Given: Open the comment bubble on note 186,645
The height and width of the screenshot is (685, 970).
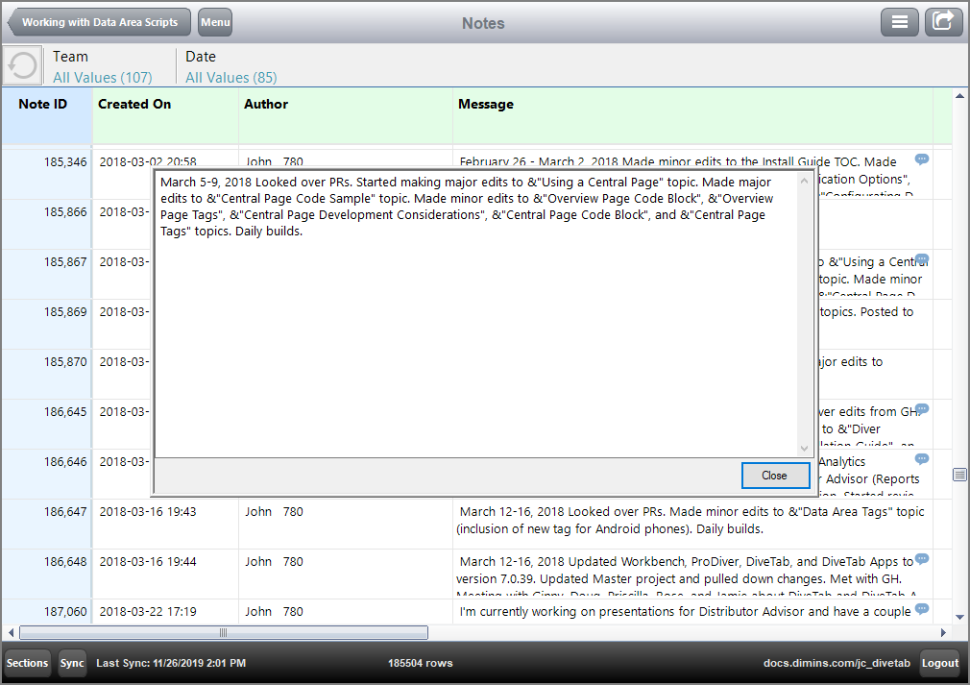Looking at the screenshot, I should coord(921,409).
